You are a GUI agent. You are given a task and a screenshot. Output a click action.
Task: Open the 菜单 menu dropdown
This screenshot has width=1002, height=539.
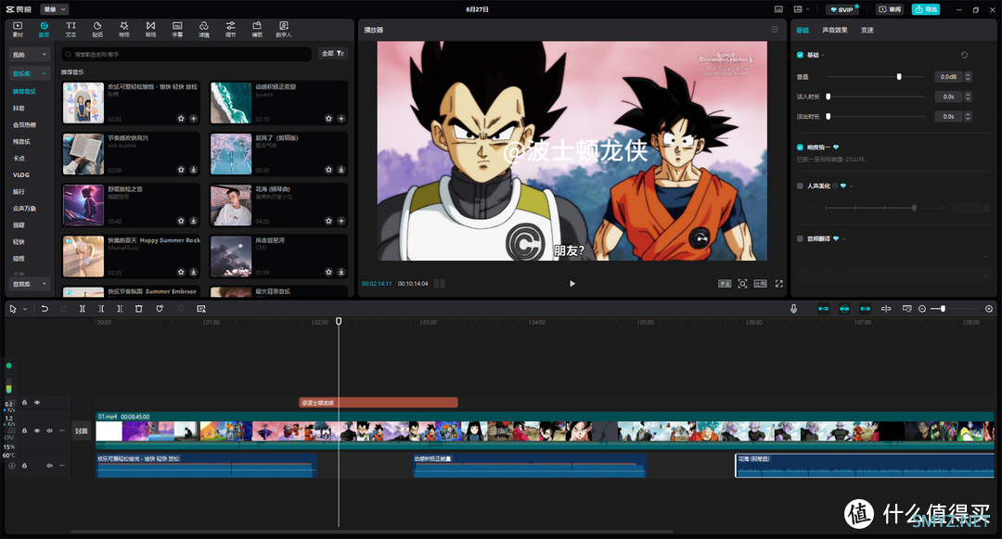55,9
